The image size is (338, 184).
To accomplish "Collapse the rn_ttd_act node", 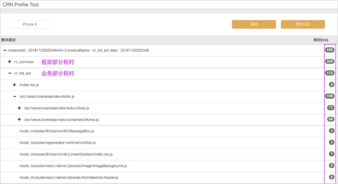I will pyautogui.click(x=10, y=73).
